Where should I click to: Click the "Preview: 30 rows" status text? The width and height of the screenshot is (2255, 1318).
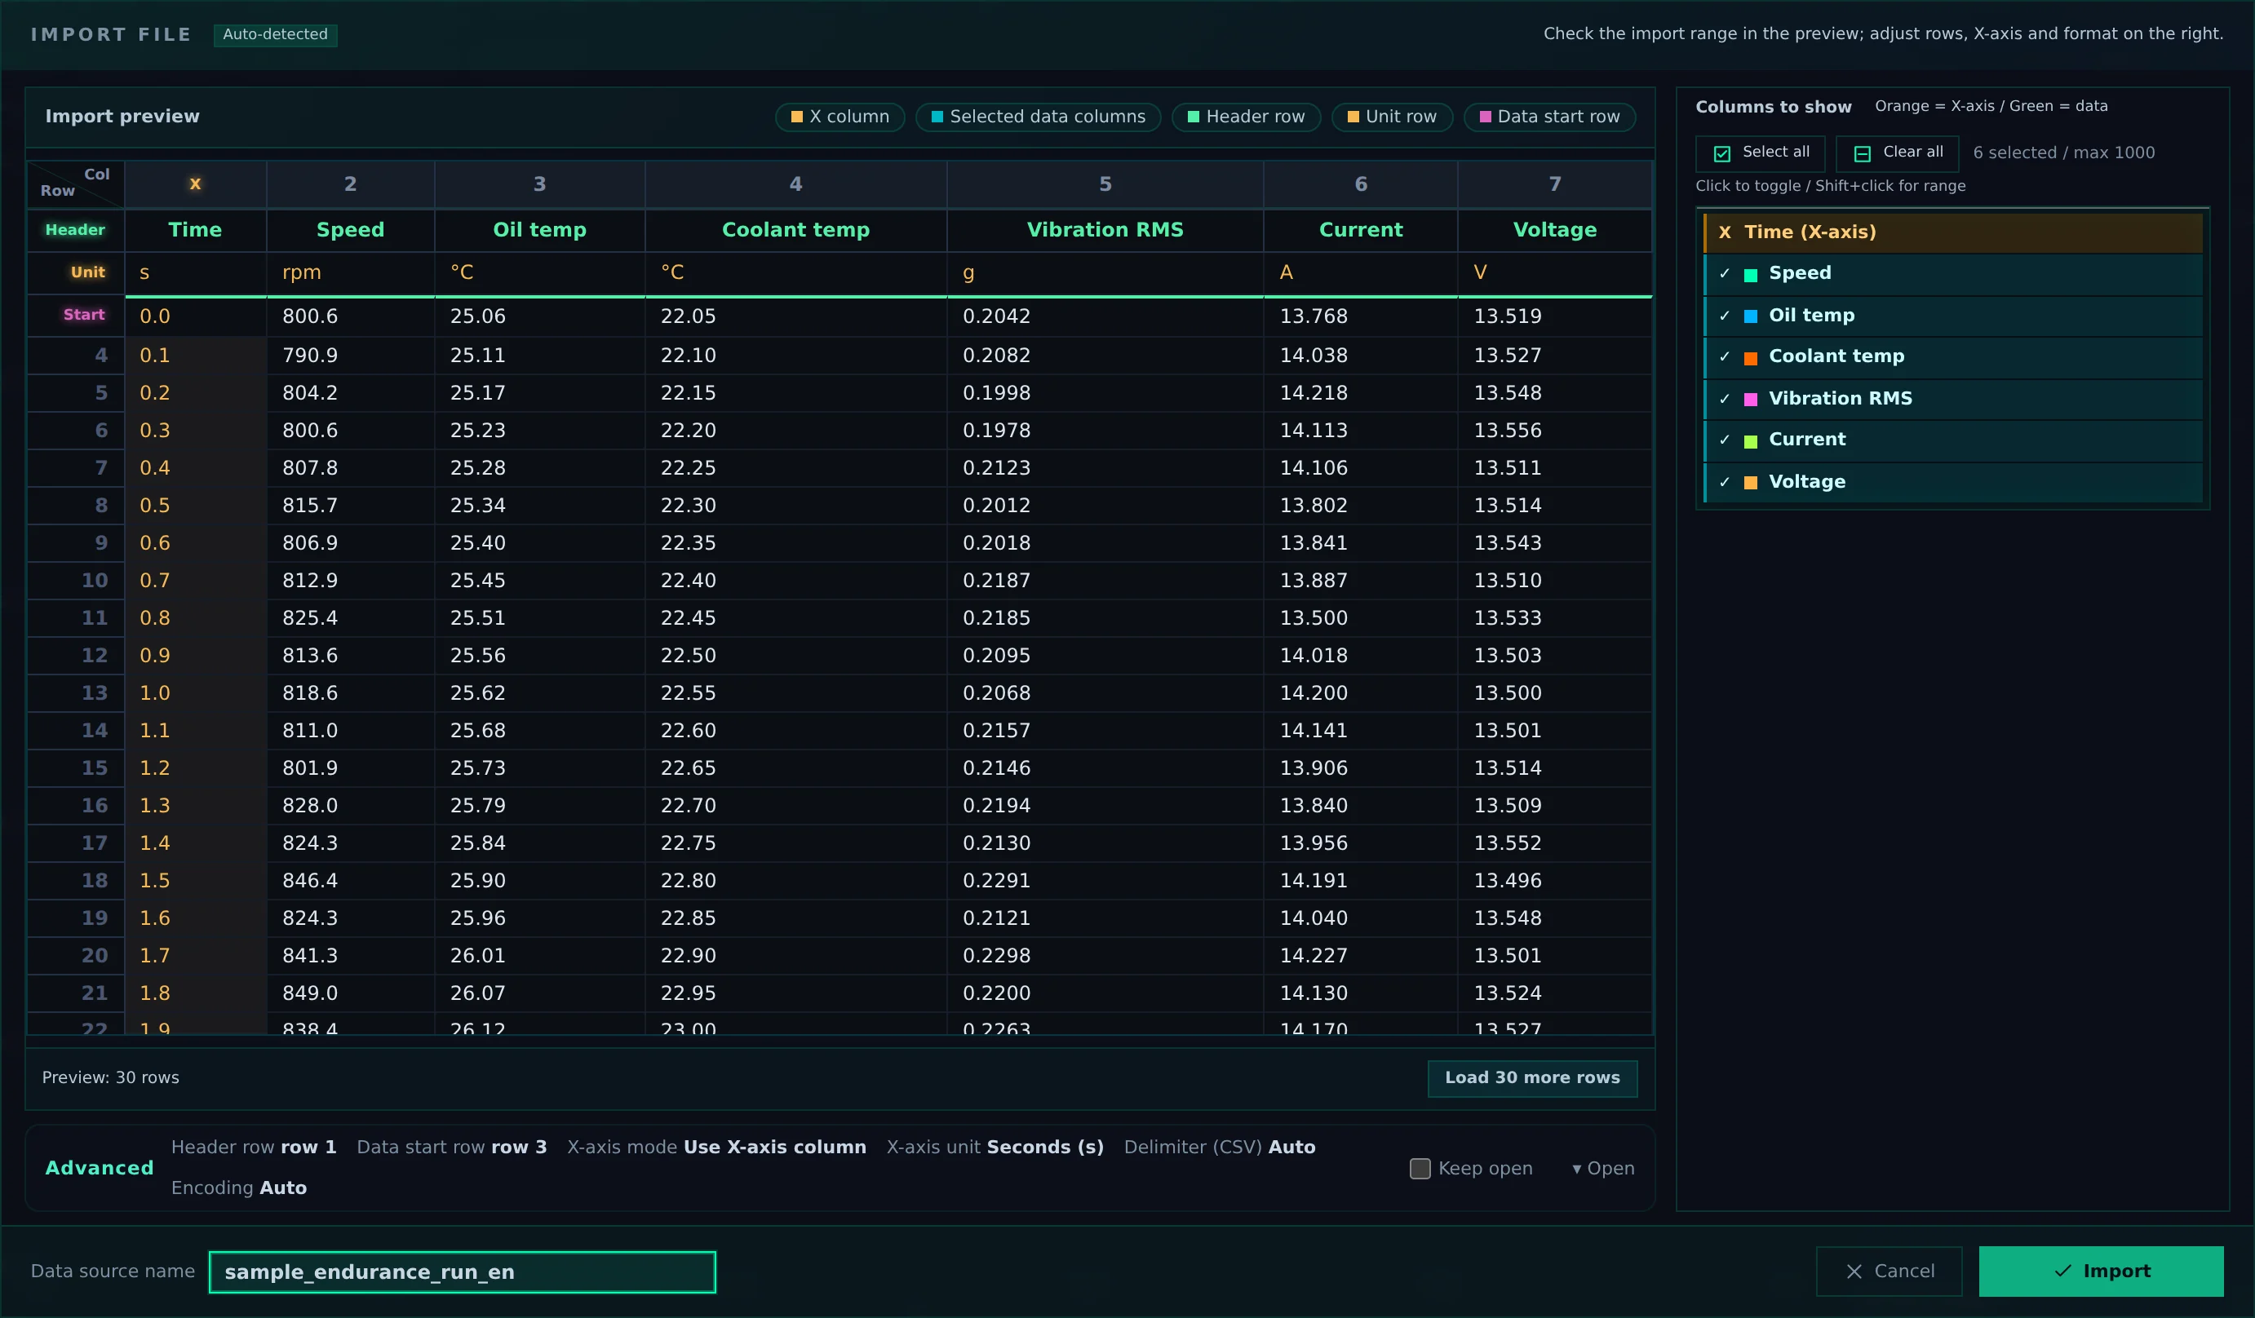(x=110, y=1078)
